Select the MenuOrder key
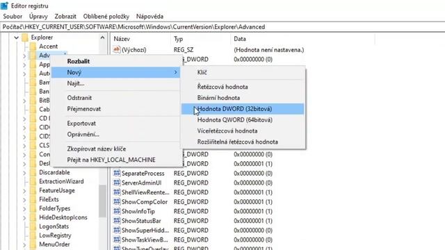445x250 pixels. (54, 244)
